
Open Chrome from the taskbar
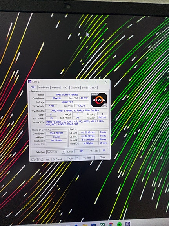tap(111, 224)
